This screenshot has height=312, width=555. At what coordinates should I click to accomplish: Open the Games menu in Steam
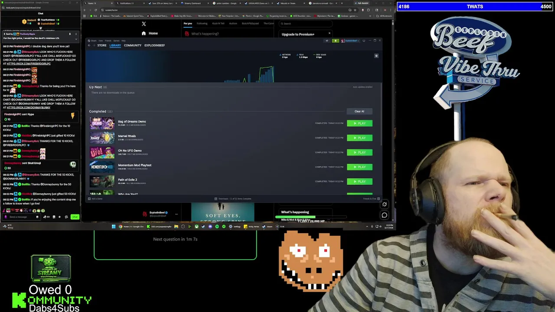(x=116, y=41)
